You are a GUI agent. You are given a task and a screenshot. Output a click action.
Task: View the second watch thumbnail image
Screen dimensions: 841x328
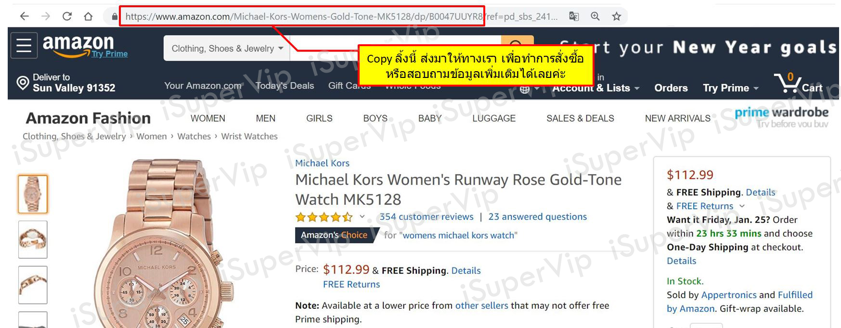click(33, 240)
